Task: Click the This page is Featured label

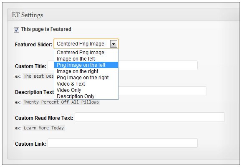Action: pyautogui.click(x=46, y=29)
